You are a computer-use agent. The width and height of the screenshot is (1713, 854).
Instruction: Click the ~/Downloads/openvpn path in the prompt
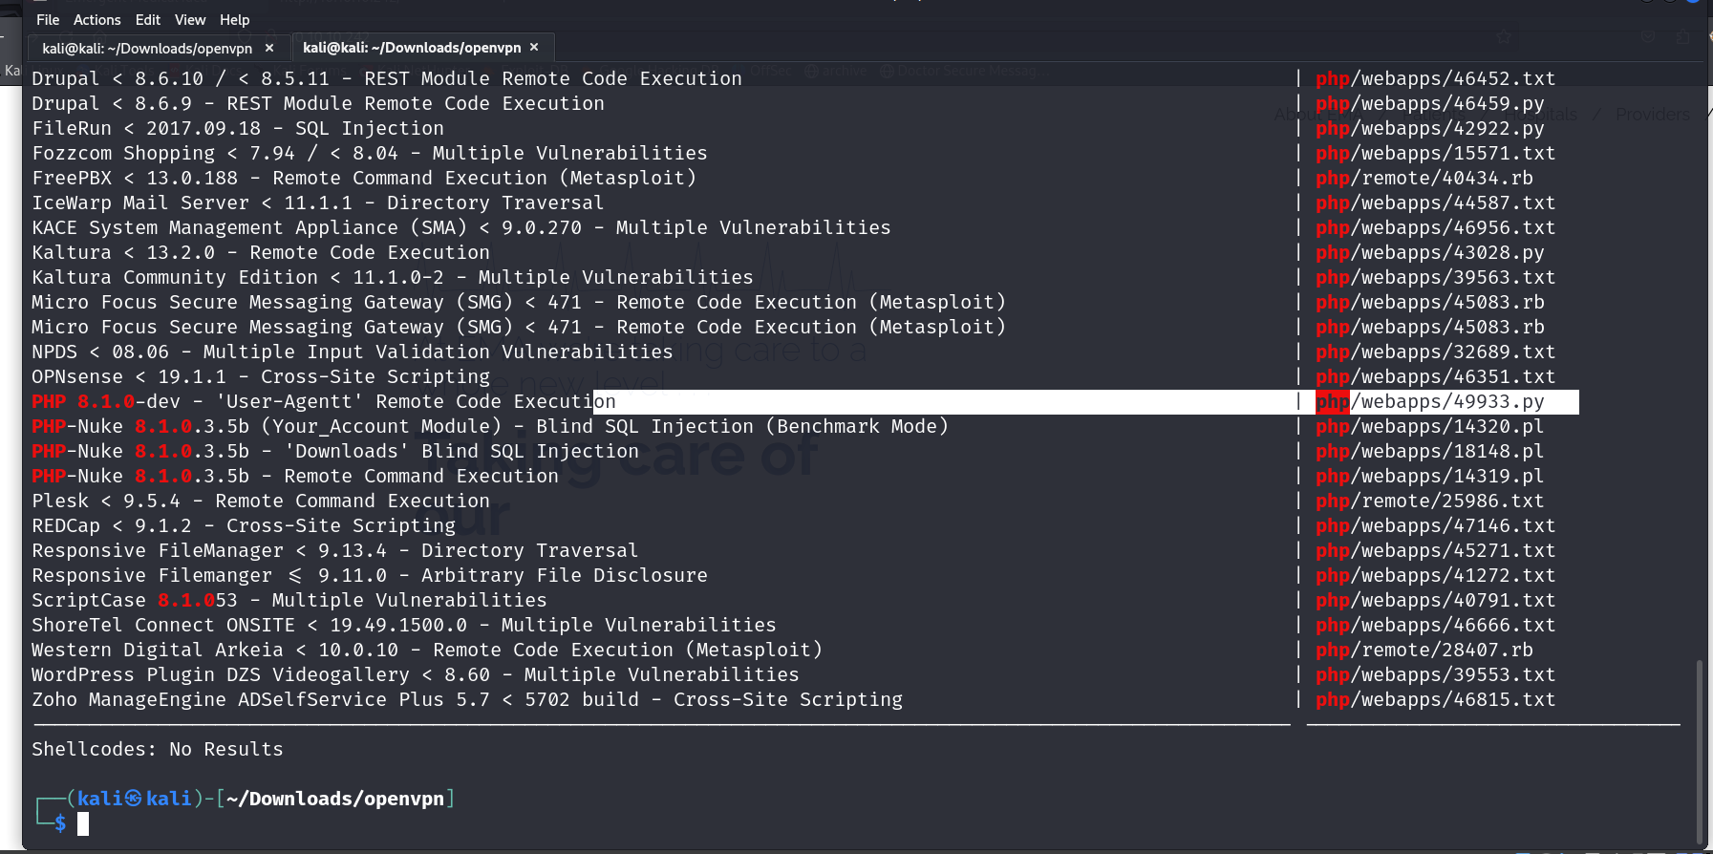tap(335, 799)
